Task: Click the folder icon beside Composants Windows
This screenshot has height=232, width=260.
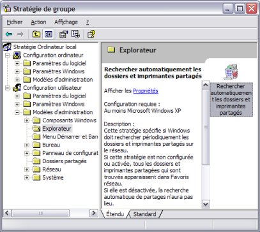Action: click(x=36, y=120)
